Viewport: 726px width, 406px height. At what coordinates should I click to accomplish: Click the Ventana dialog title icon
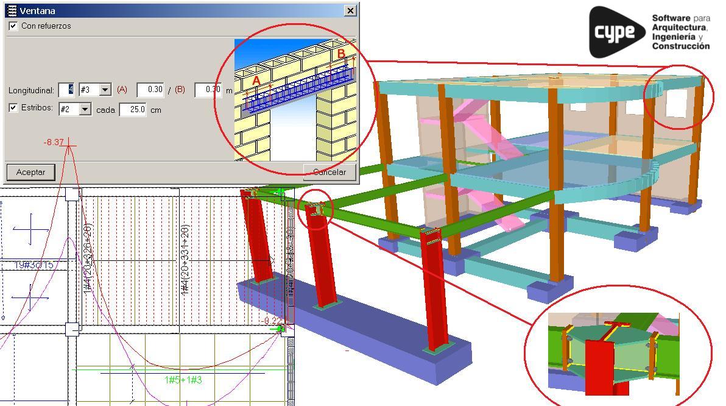click(12, 10)
